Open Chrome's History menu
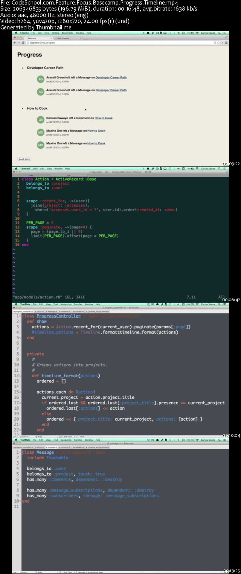This screenshot has height=574, width=241. pyautogui.click(x=55, y=33)
